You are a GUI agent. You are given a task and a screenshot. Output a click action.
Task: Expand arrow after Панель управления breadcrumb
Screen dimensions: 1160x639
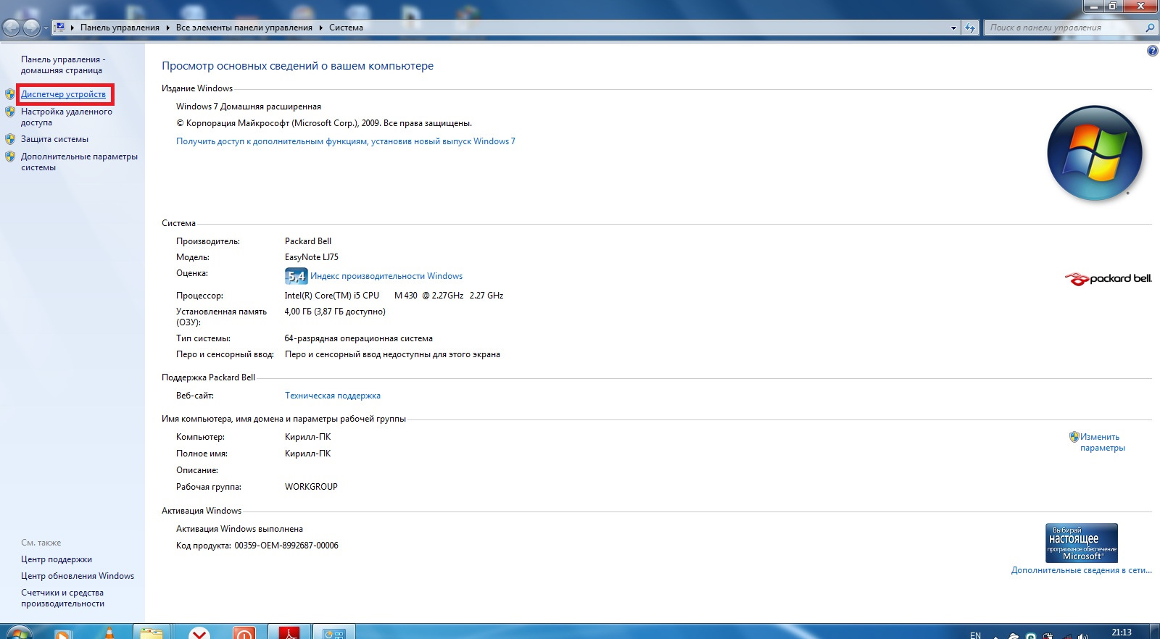pos(167,28)
